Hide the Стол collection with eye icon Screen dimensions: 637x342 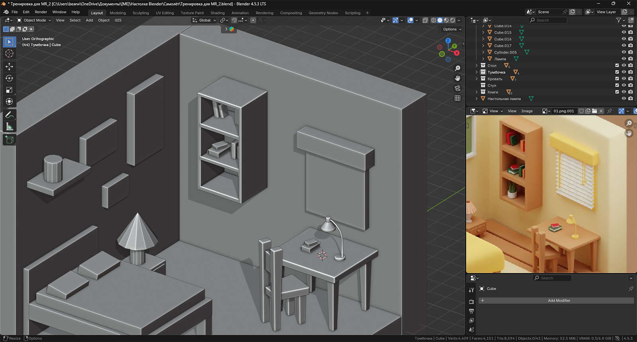coord(624,66)
